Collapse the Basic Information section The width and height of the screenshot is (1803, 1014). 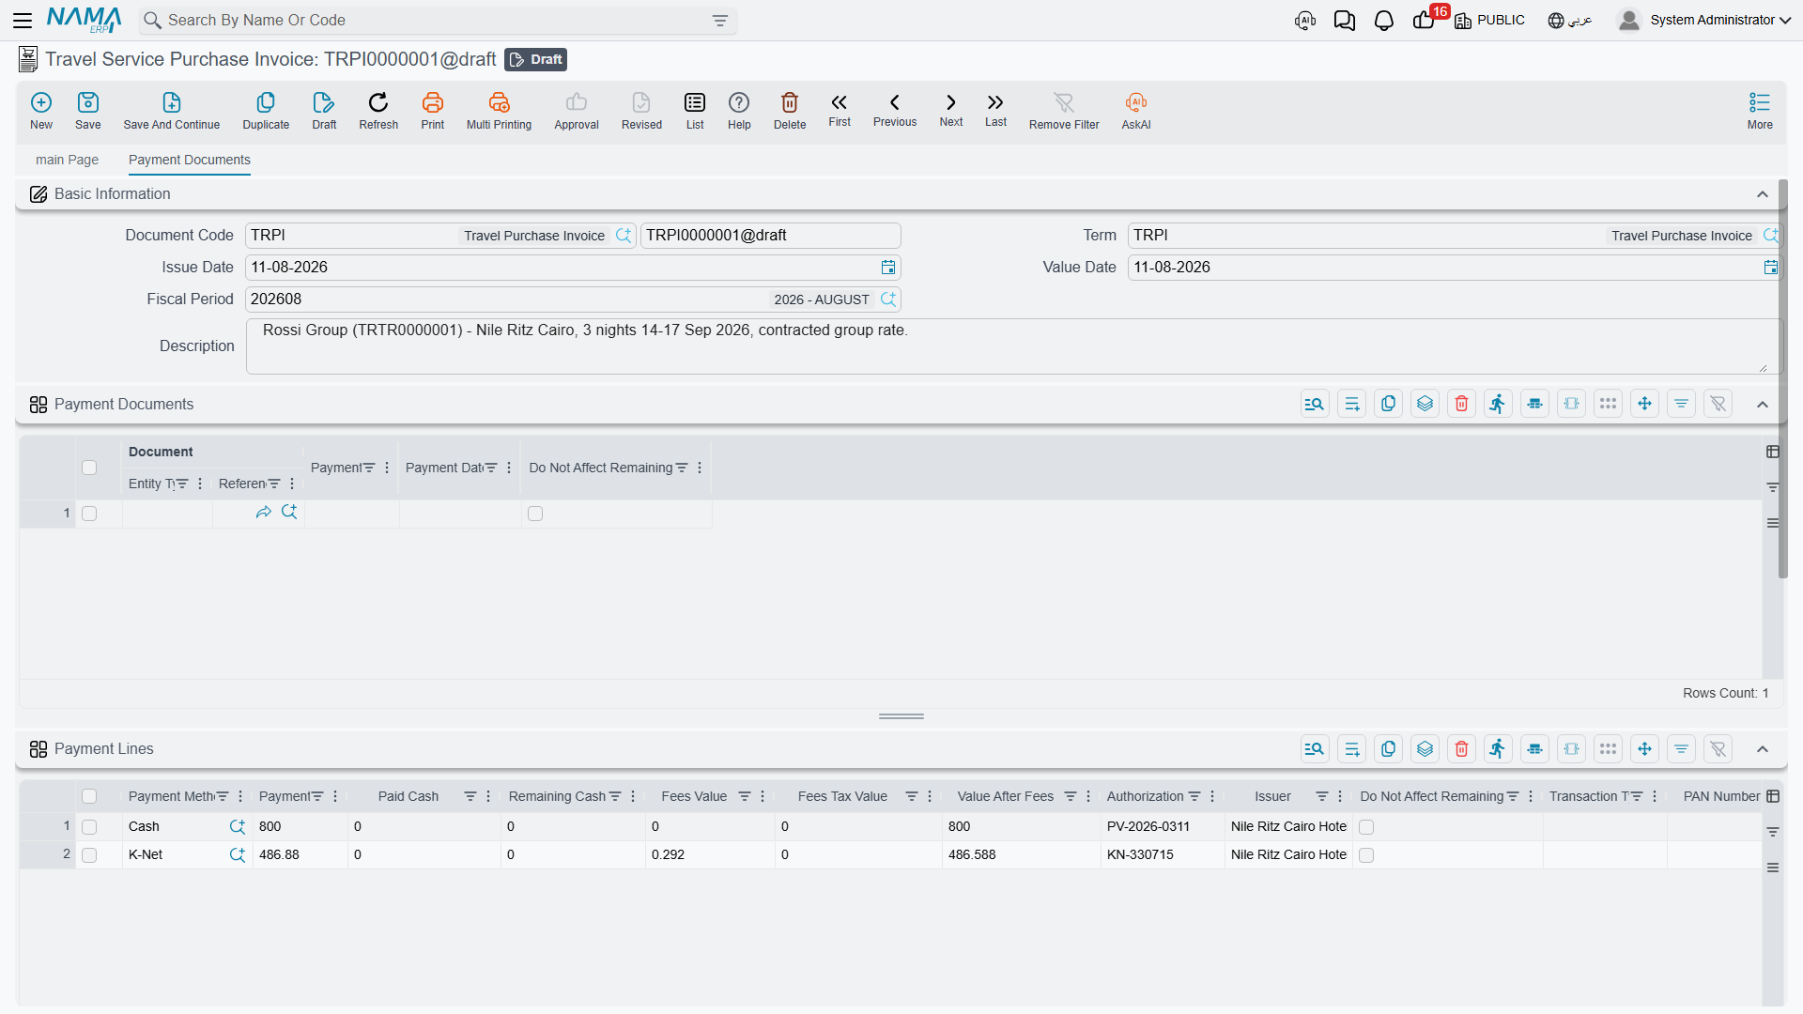click(1763, 194)
